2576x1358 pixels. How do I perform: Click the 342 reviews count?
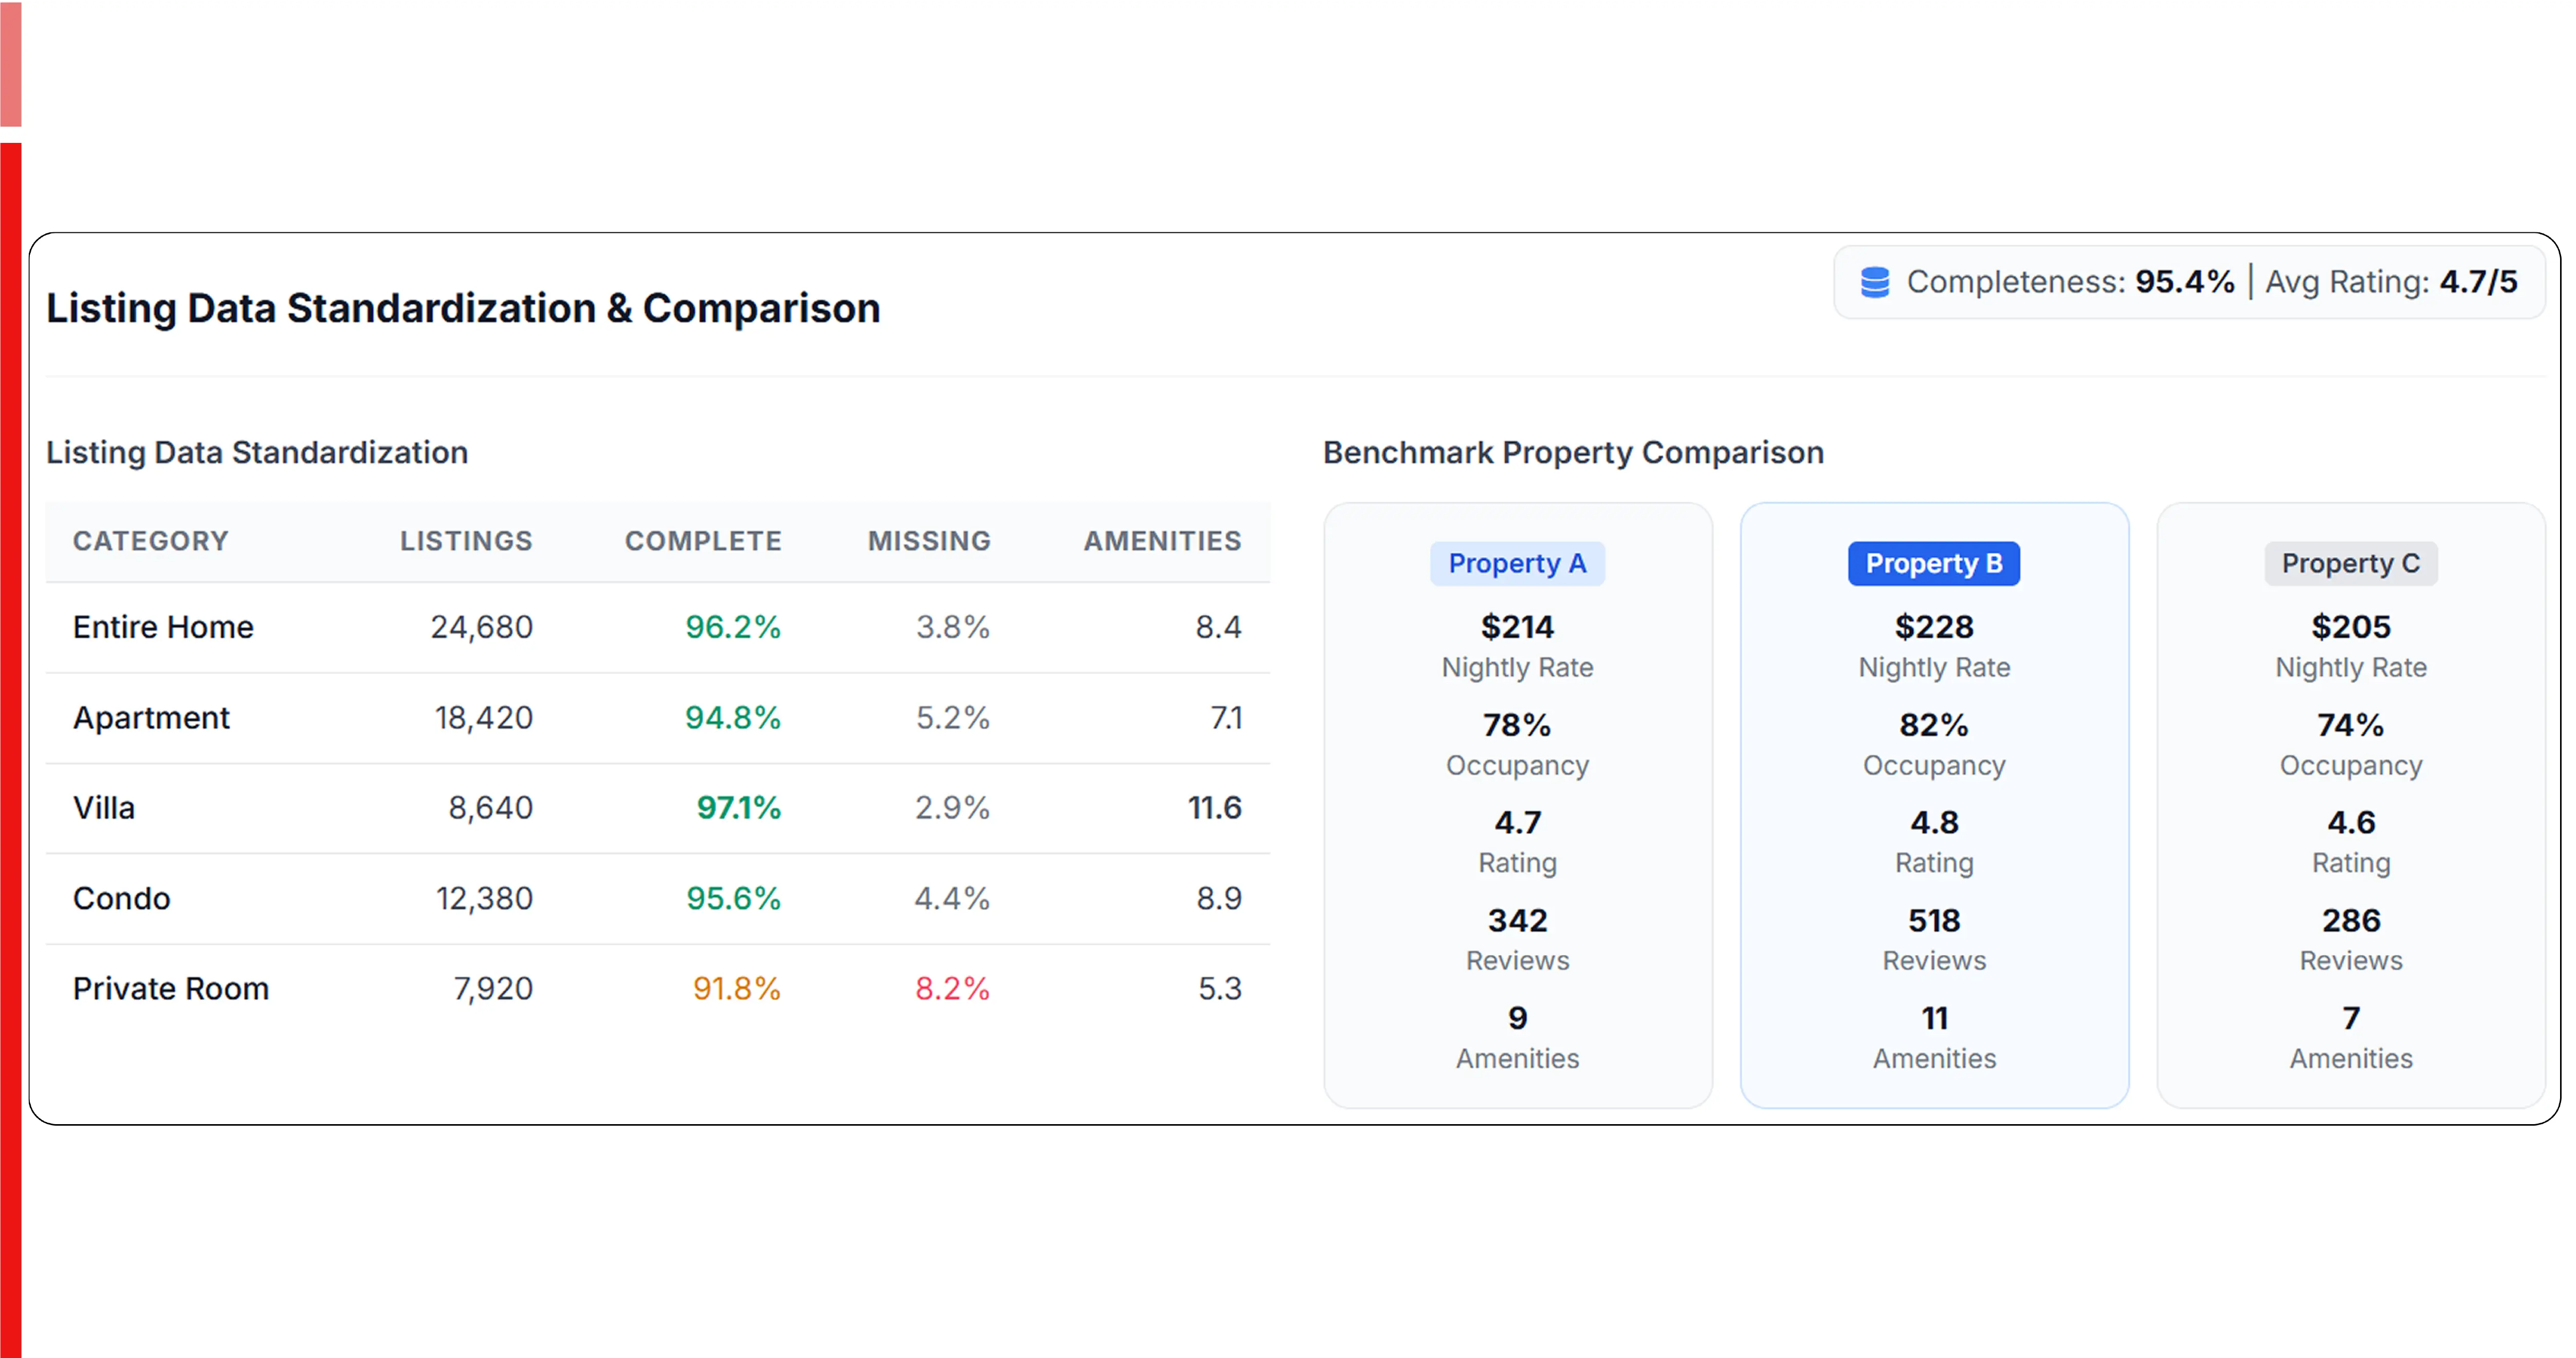[1517, 920]
